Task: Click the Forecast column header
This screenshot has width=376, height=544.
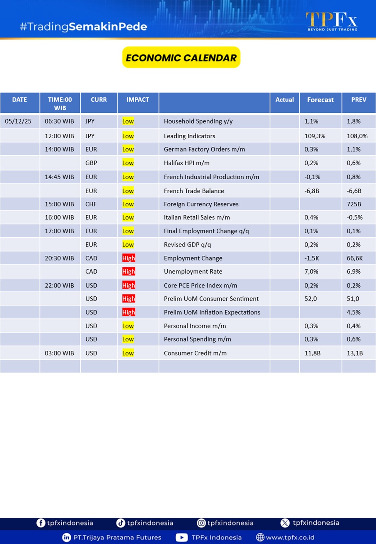Action: tap(320, 100)
